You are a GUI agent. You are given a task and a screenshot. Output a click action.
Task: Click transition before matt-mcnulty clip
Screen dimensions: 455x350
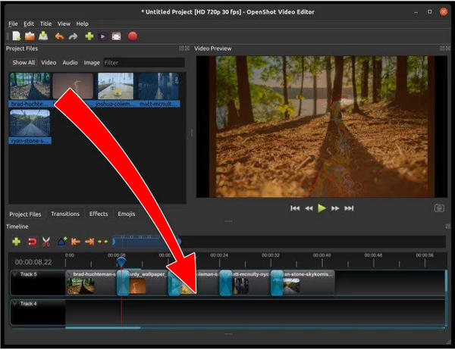click(x=225, y=283)
